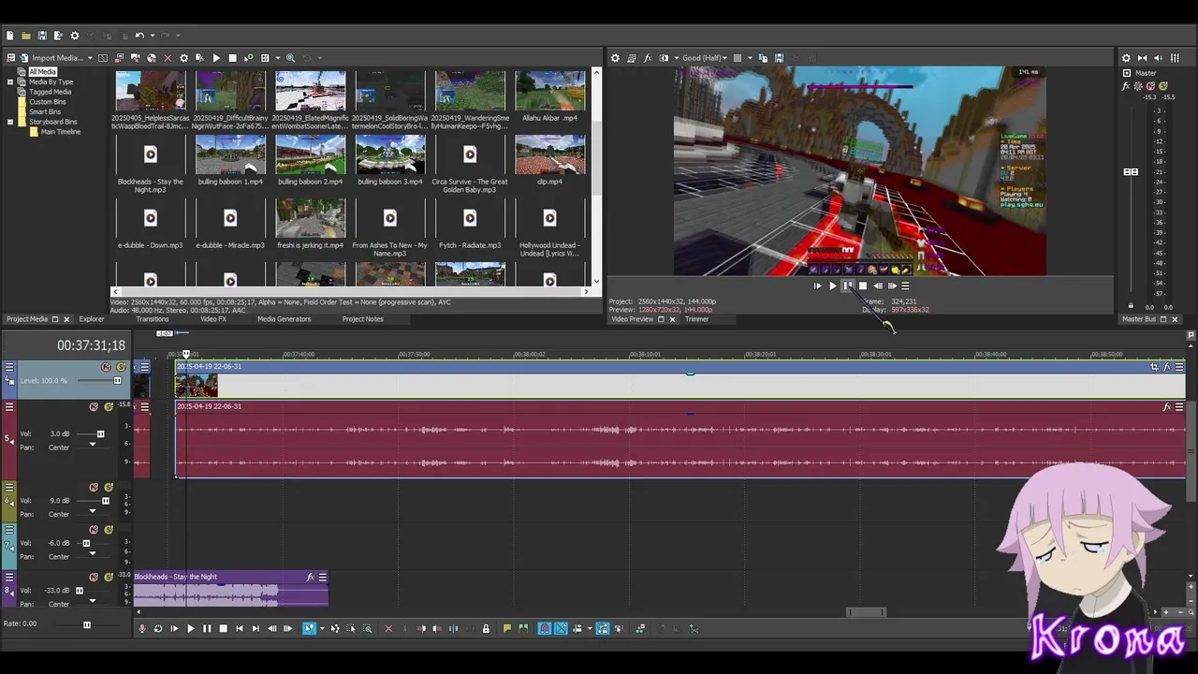Open the Views dropdown in Project Media

coord(278,58)
